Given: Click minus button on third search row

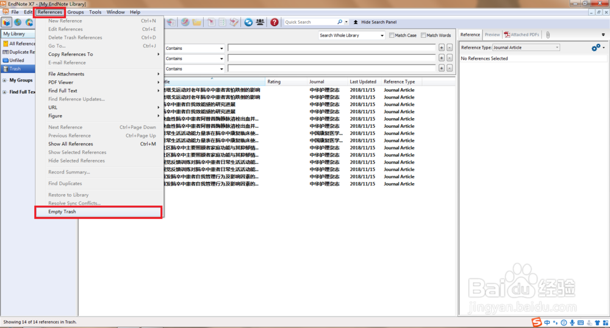Looking at the screenshot, I should [450, 68].
